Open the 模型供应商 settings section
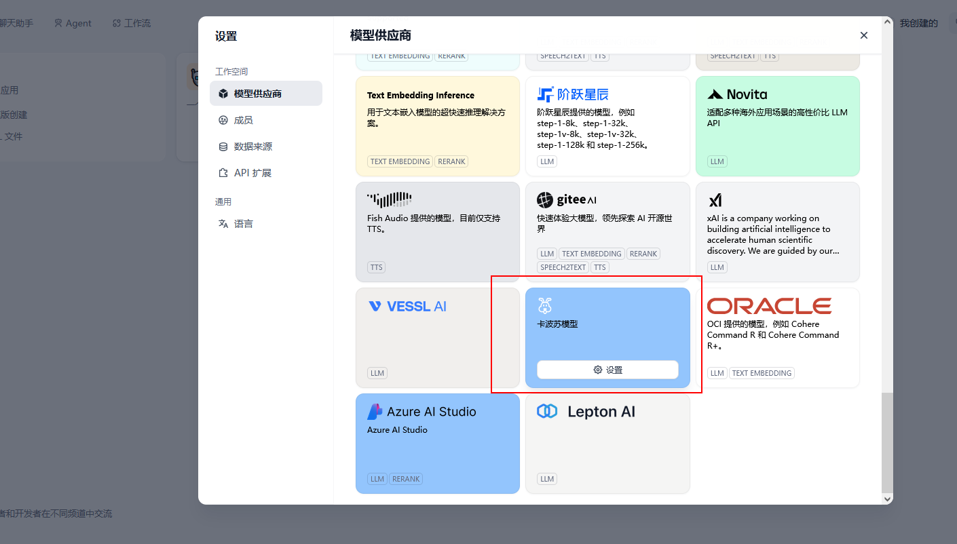 [x=265, y=94]
